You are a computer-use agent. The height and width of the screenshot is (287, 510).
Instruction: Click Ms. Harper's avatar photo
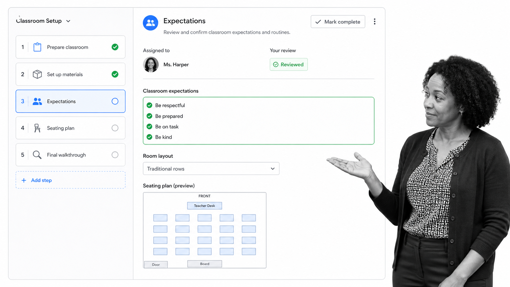151,64
